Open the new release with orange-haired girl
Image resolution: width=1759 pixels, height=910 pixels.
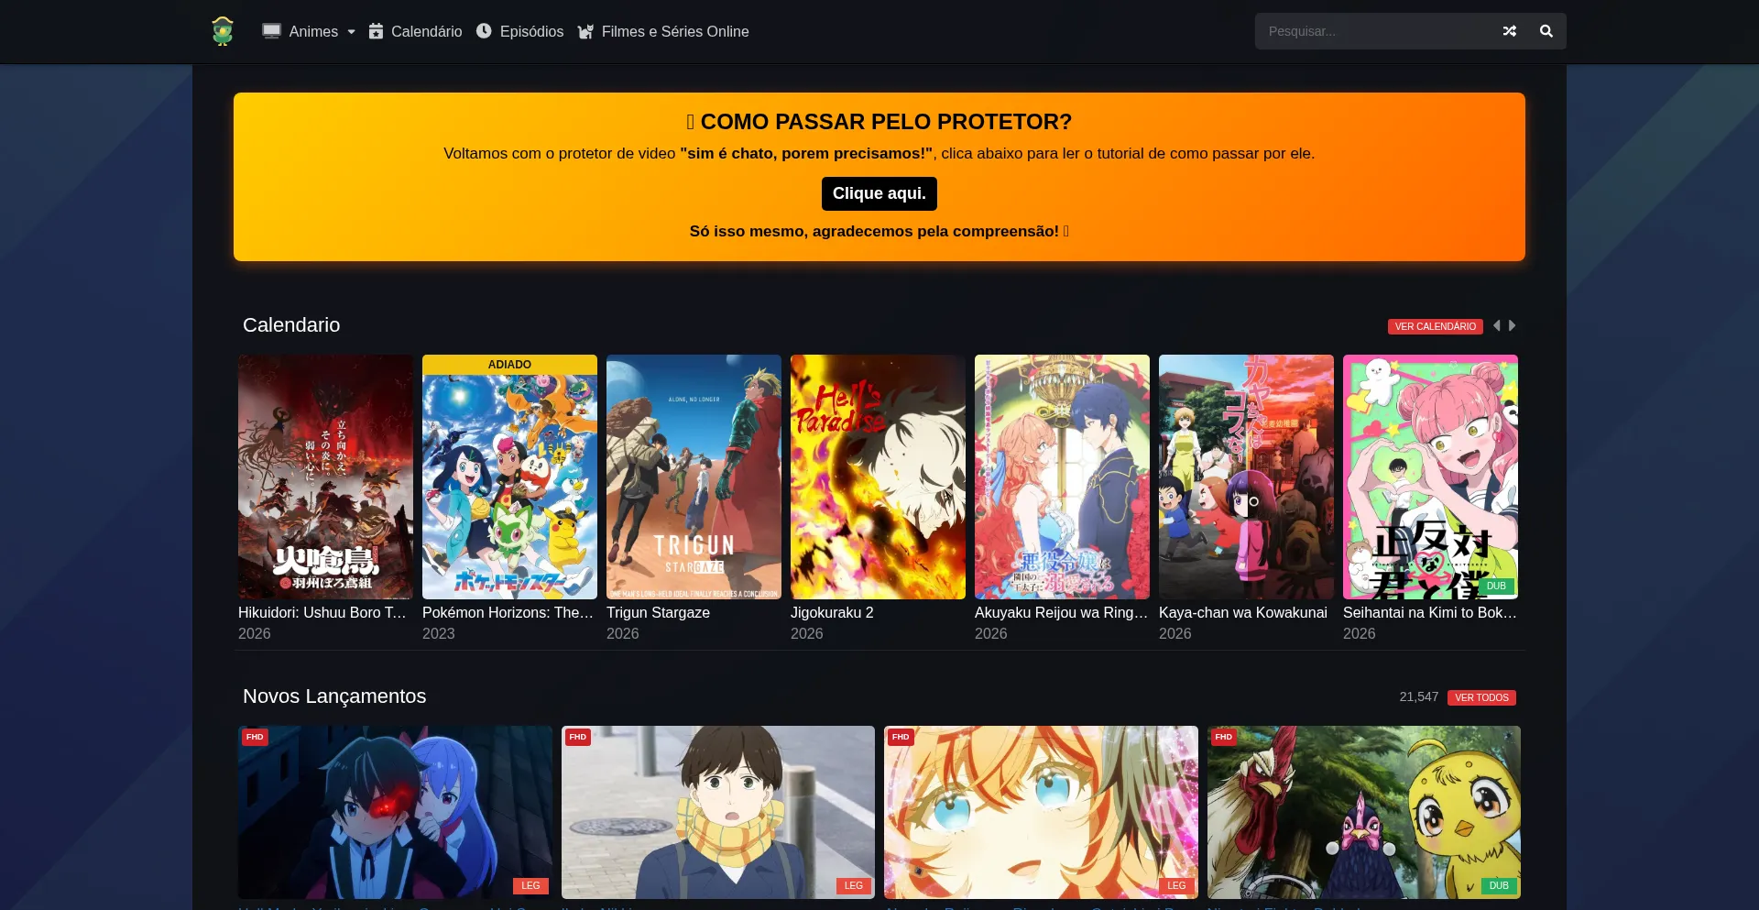(x=1041, y=813)
